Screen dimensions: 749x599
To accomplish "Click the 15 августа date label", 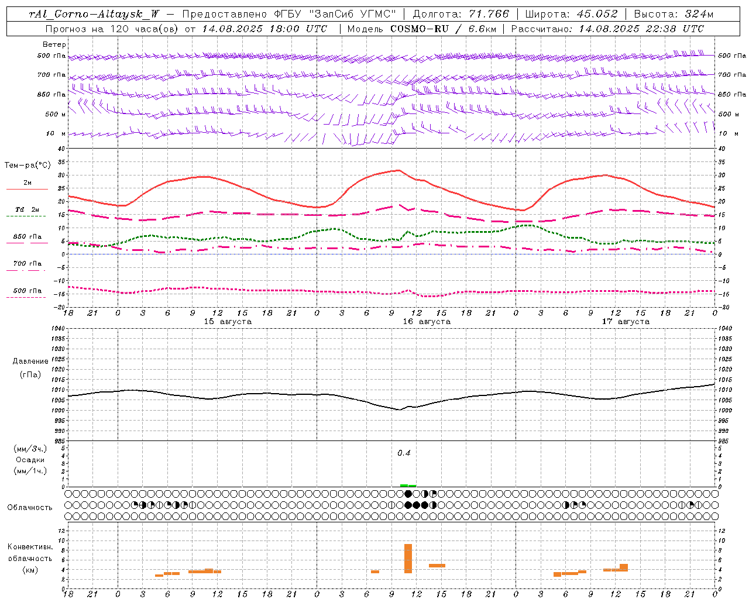I will pos(228,322).
